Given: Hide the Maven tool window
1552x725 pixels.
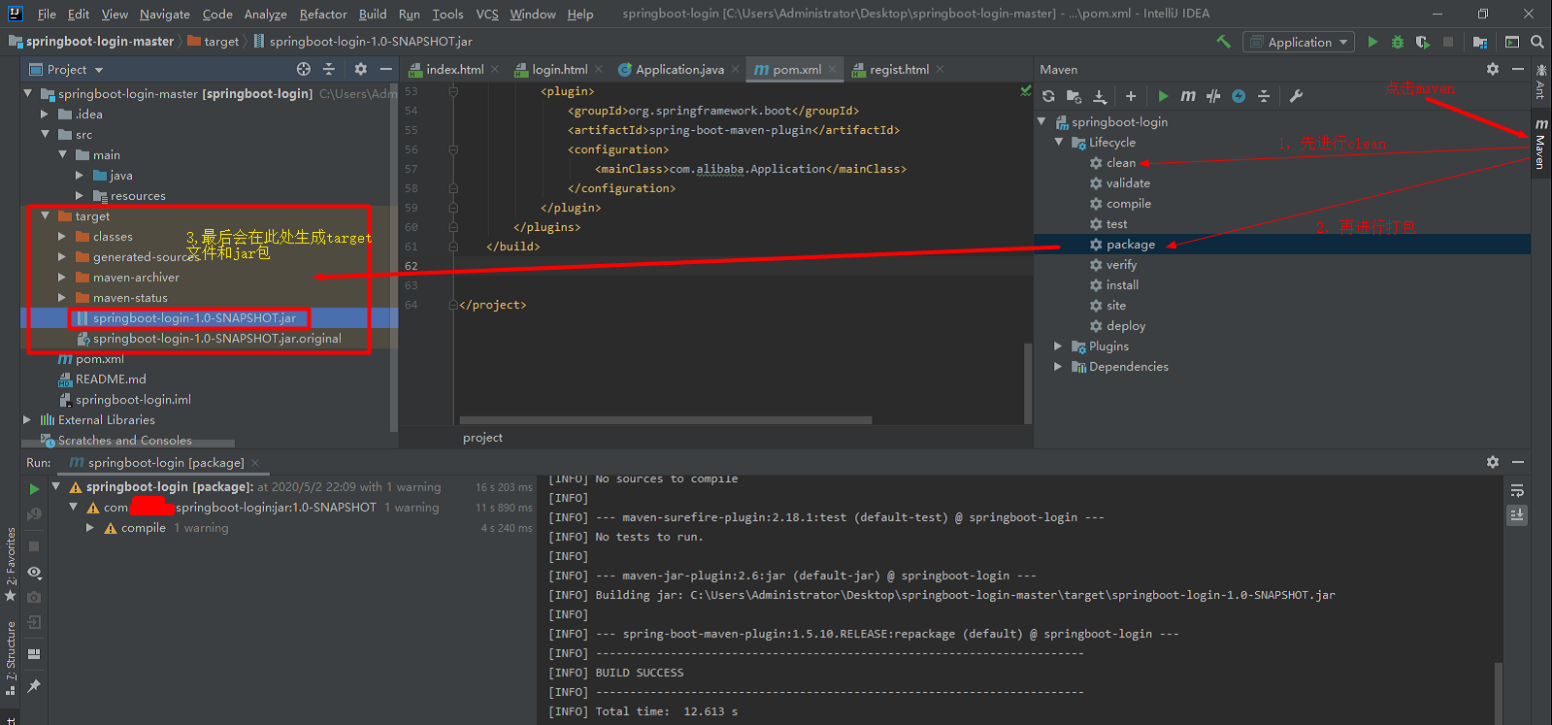Looking at the screenshot, I should coord(1518,69).
